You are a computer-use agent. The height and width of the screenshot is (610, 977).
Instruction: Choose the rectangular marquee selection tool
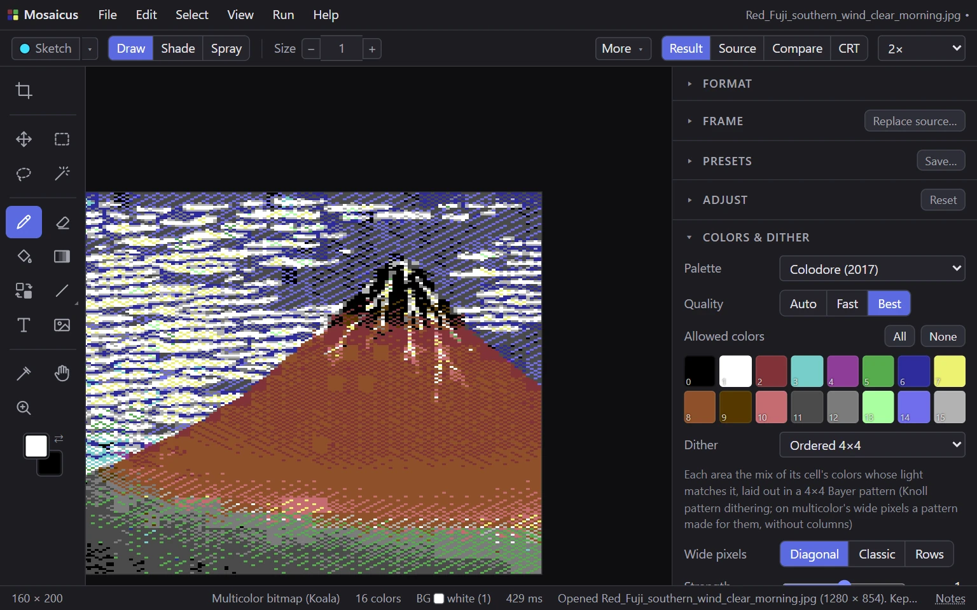62,139
